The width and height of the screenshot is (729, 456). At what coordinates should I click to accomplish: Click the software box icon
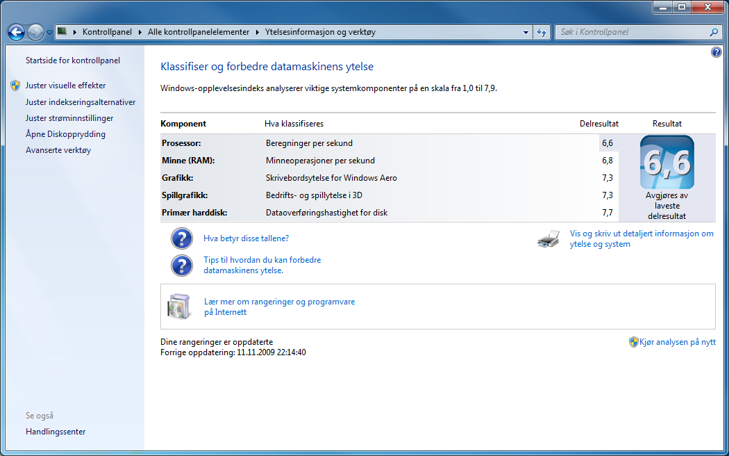pos(179,307)
